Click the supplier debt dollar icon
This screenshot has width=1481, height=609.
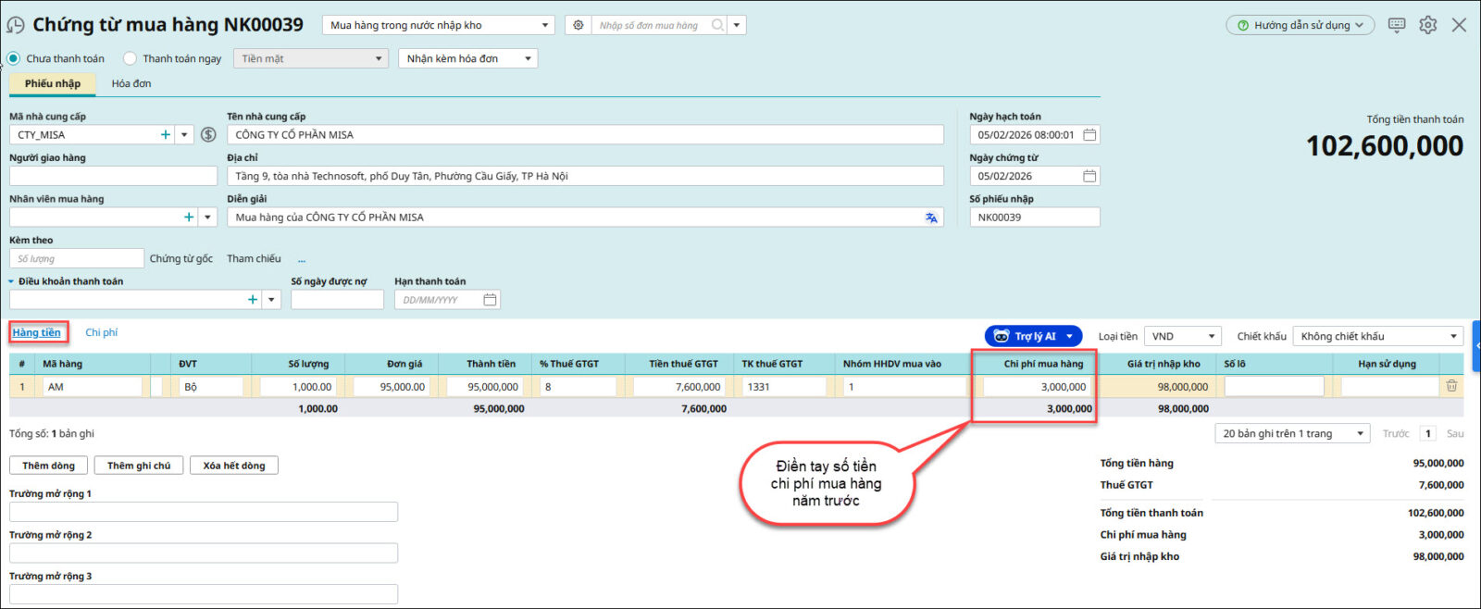(208, 135)
